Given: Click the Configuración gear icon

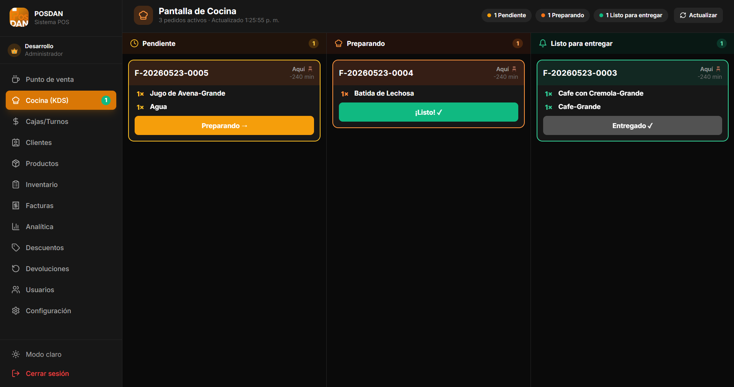Looking at the screenshot, I should tap(16, 311).
